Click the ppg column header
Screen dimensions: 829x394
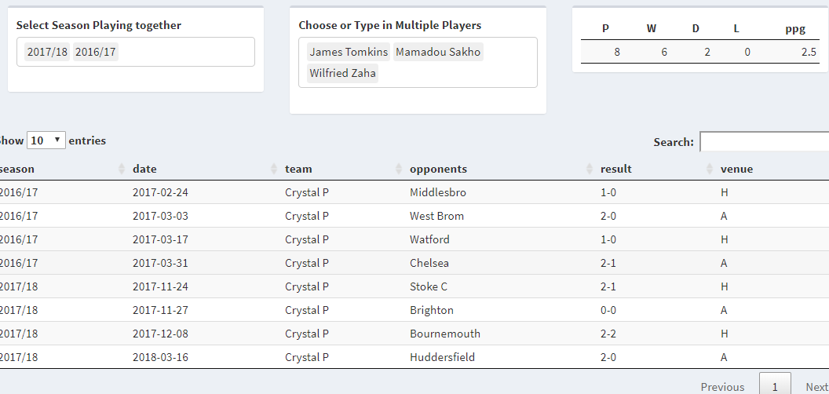click(794, 29)
